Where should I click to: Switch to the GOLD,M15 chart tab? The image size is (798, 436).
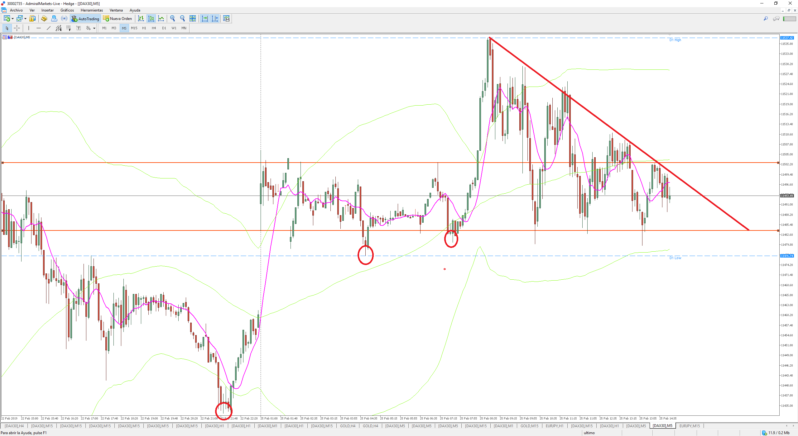(529, 426)
